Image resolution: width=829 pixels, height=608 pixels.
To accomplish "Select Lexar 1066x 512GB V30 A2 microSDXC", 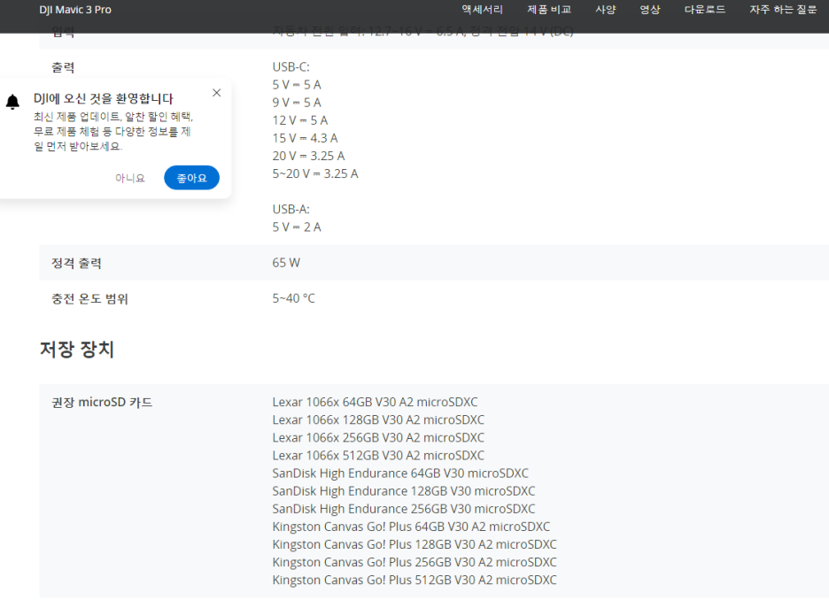I will (x=378, y=456).
